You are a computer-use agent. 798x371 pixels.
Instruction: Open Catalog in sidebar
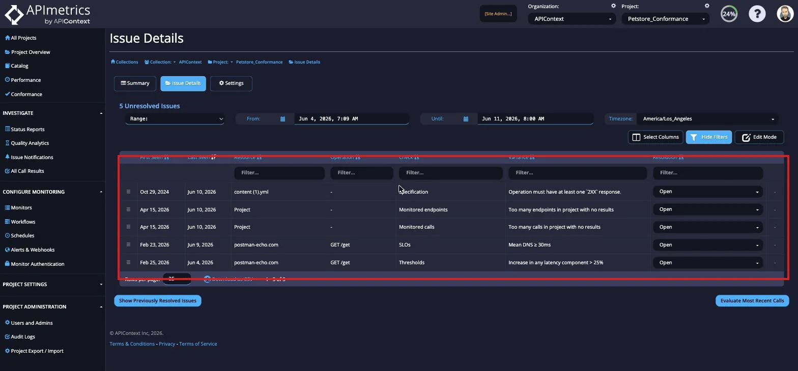click(16, 66)
